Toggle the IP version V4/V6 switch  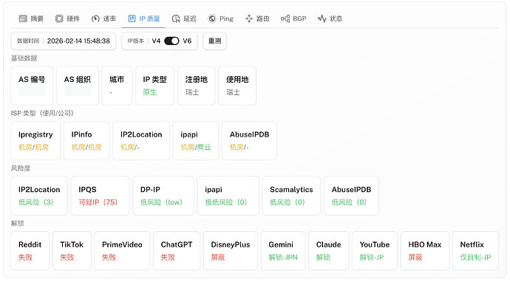[x=171, y=41]
